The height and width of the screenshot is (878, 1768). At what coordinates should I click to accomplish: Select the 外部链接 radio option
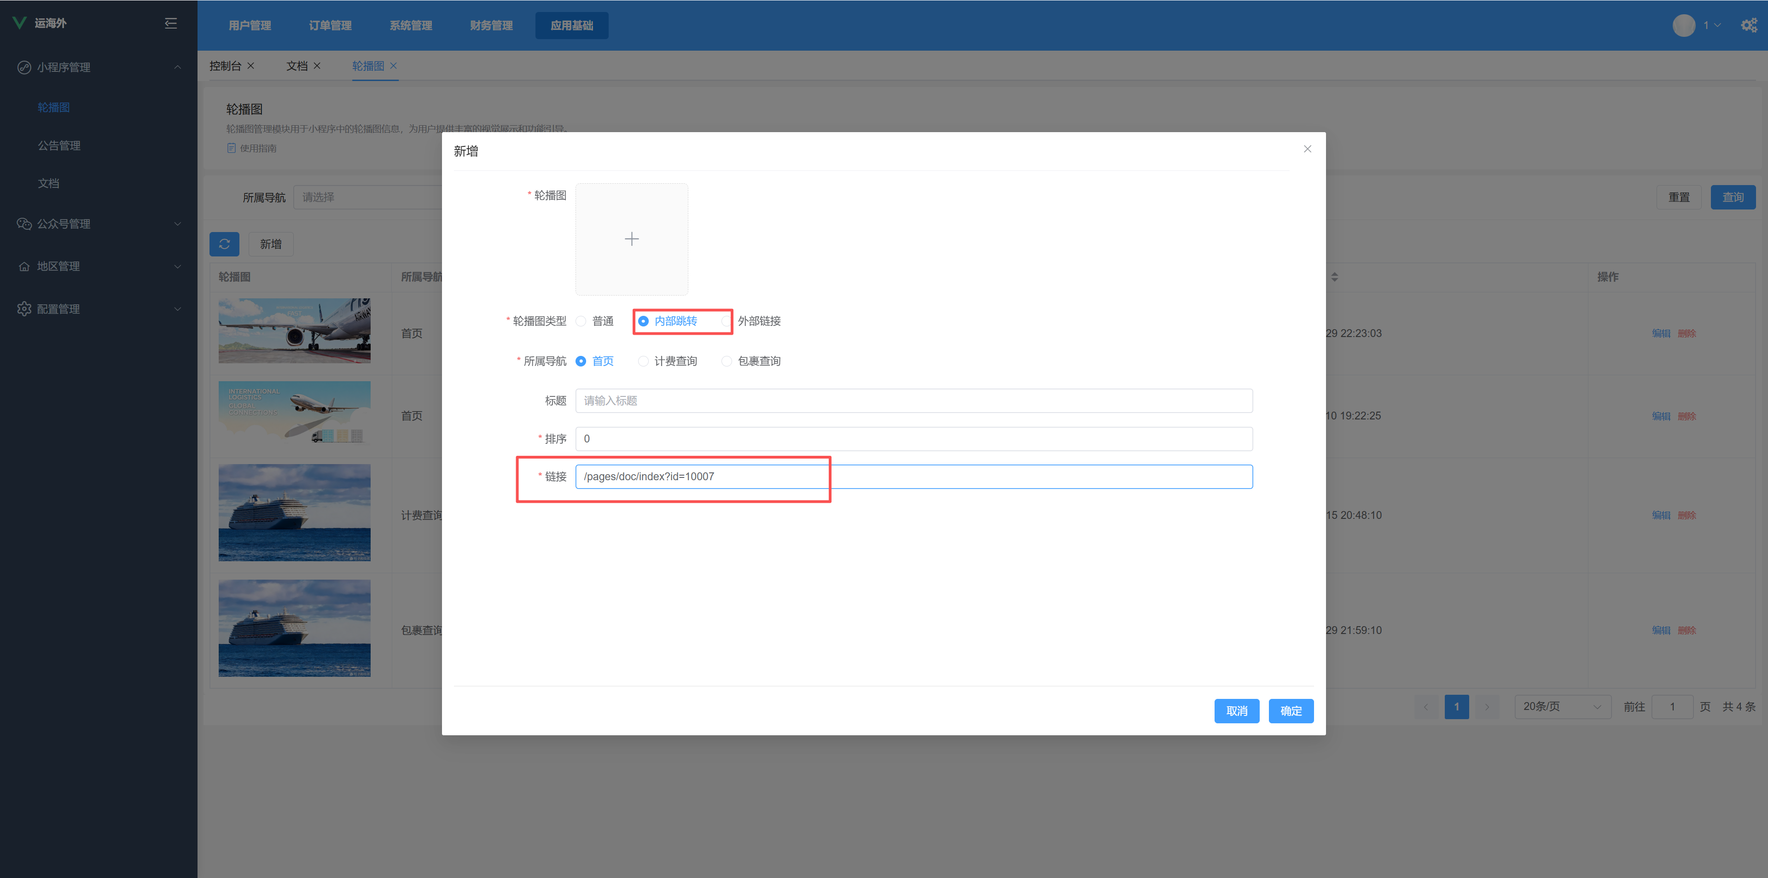click(726, 321)
